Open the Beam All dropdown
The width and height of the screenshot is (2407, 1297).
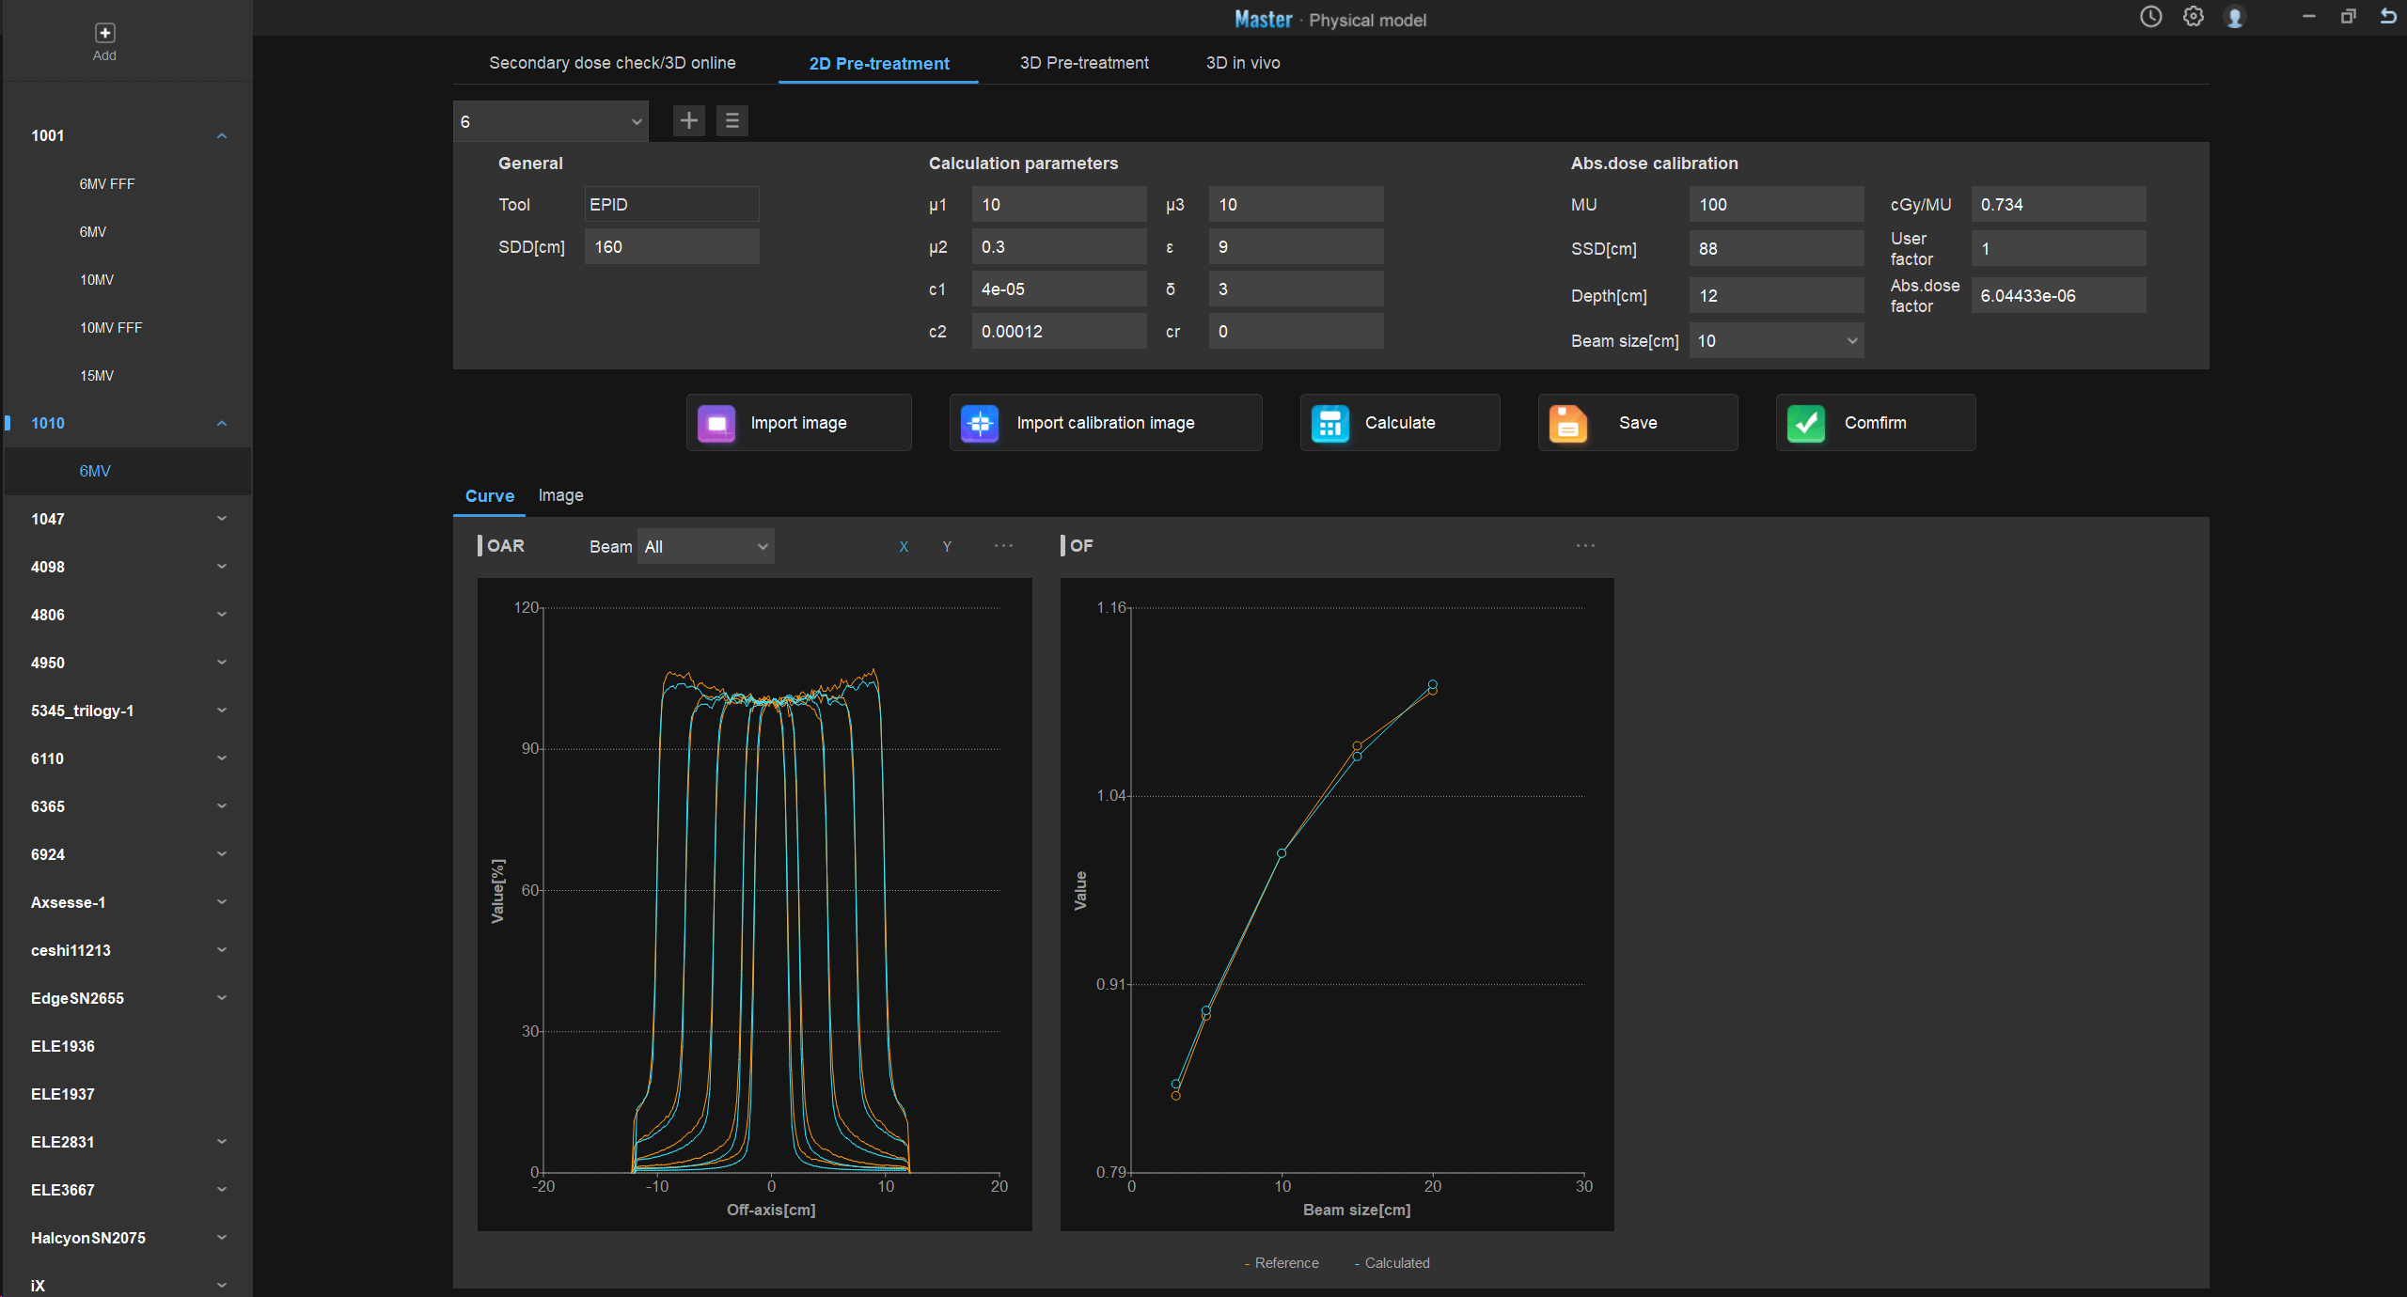706,547
